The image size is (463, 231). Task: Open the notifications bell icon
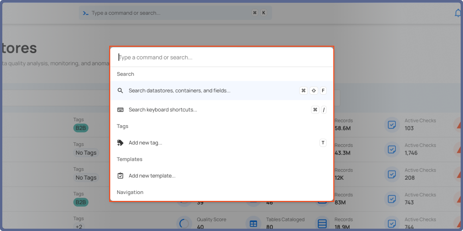(x=458, y=13)
